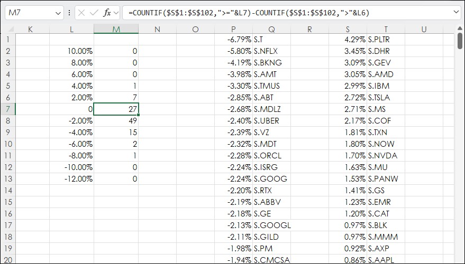The width and height of the screenshot is (465, 264).
Task: Click cell containing -12.00%
Action: (x=71, y=179)
